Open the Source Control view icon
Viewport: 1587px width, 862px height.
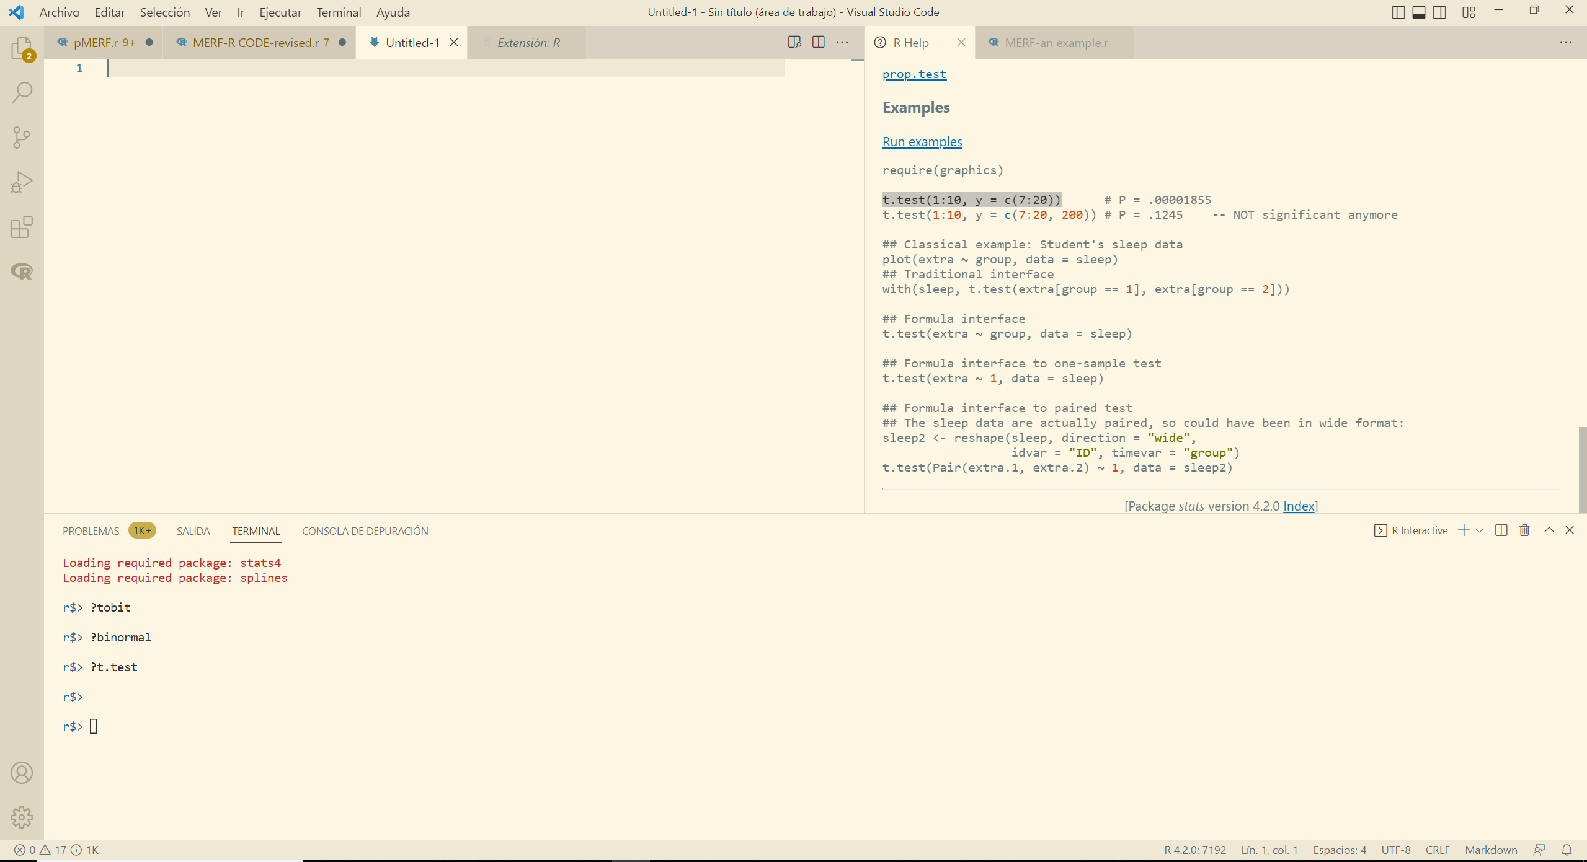22,138
